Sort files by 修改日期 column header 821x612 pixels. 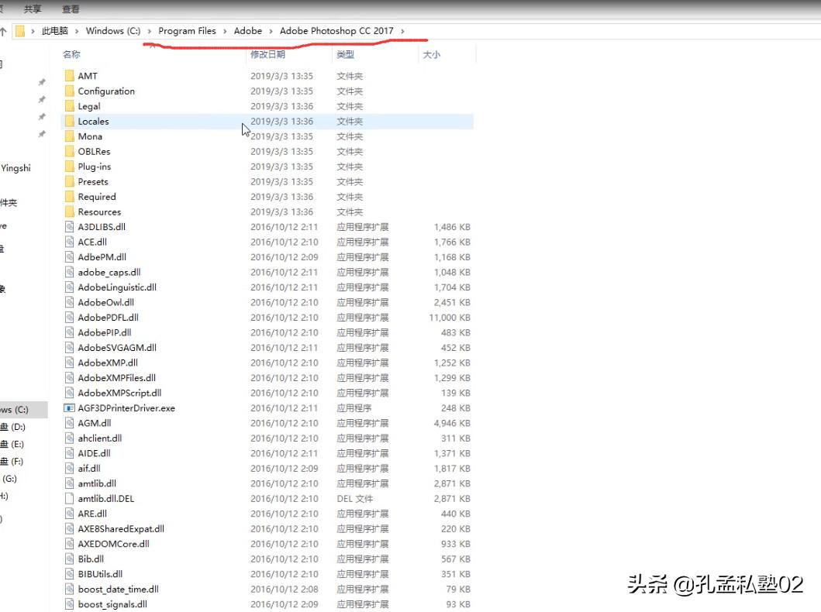[267, 54]
